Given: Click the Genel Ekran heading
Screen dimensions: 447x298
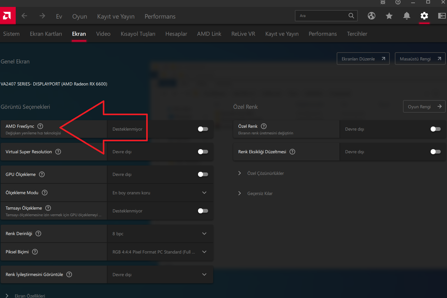Looking at the screenshot, I should pos(15,62).
